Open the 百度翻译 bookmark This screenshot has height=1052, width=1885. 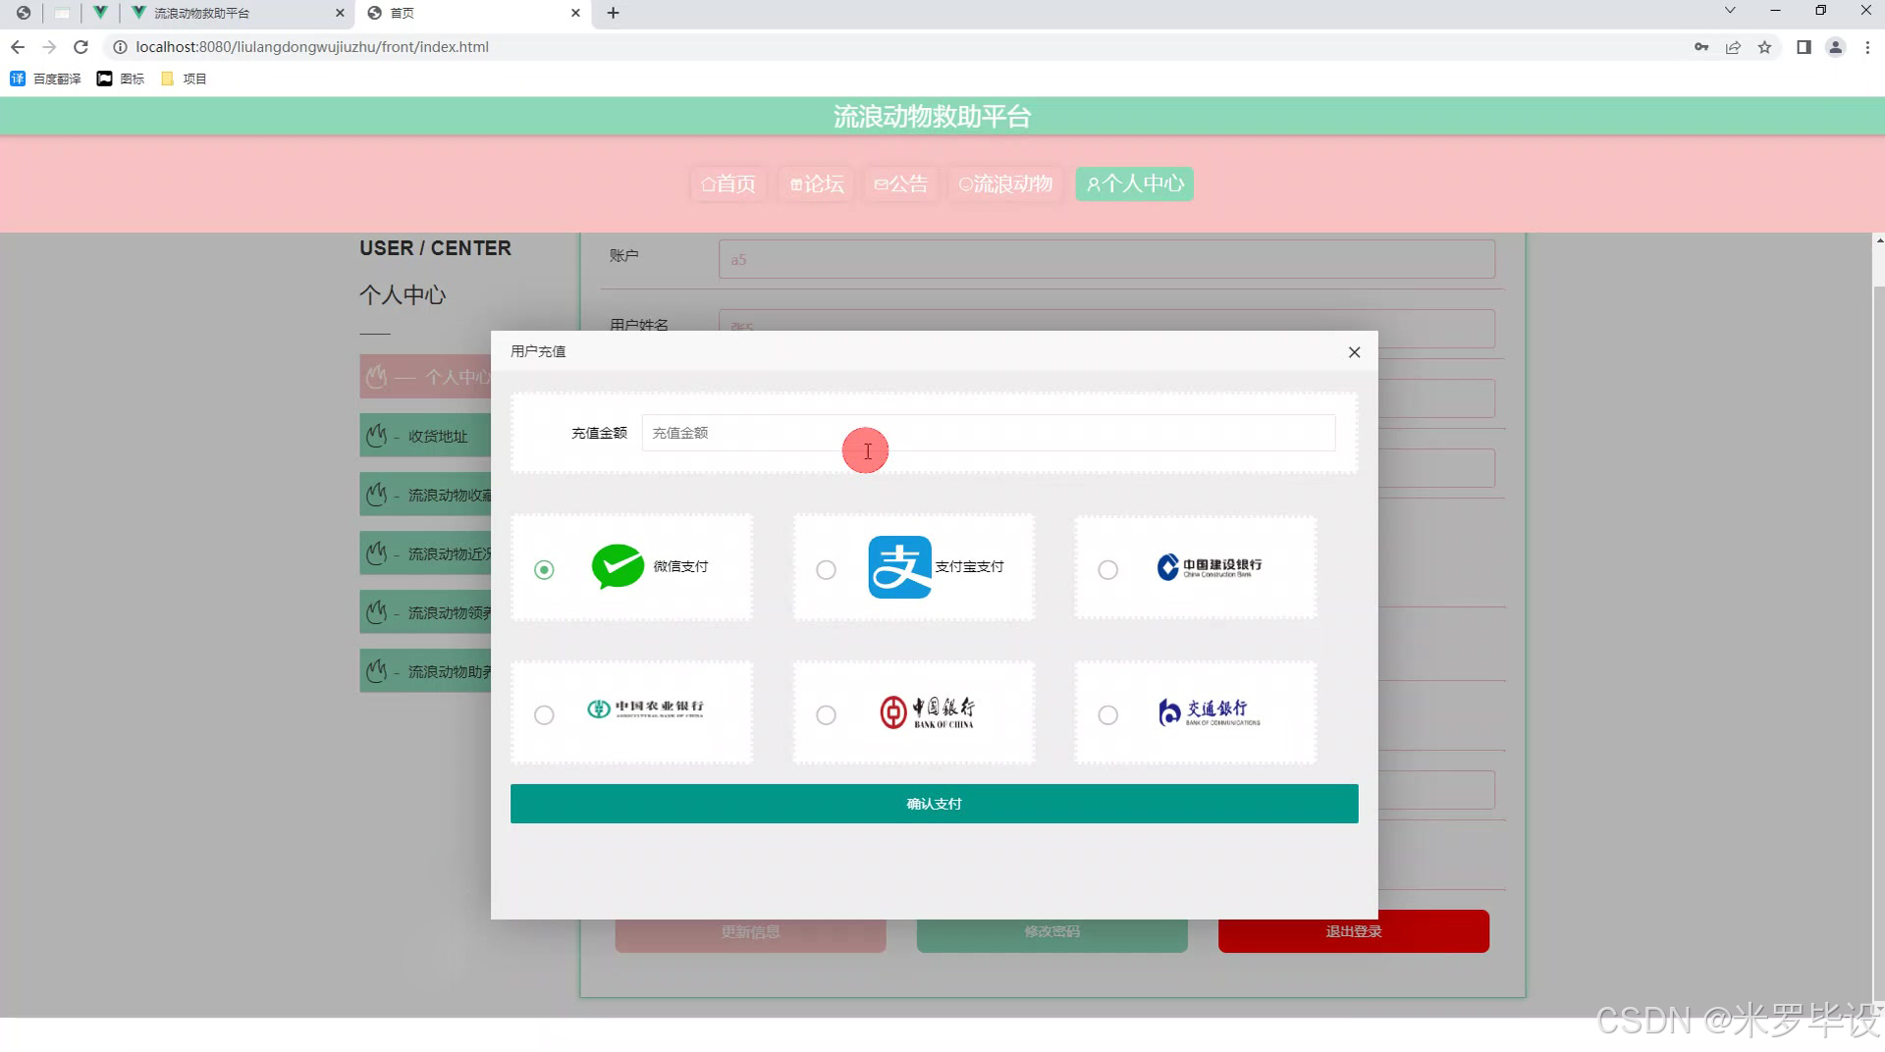click(46, 79)
